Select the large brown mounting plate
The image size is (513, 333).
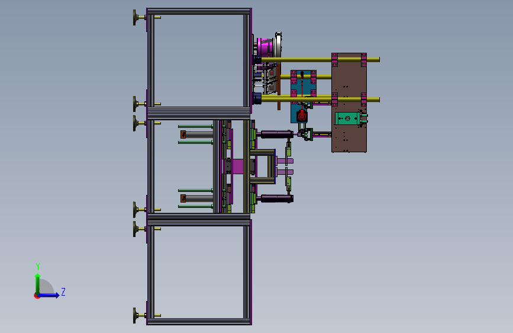[349, 103]
